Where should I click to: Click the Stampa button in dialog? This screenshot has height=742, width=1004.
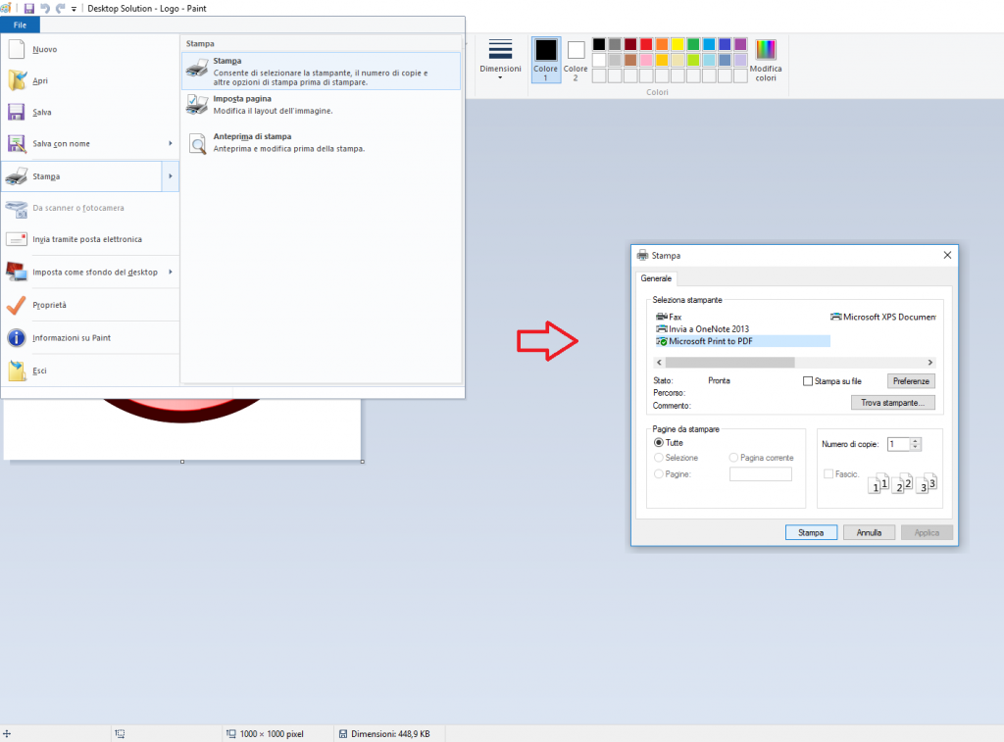(x=811, y=532)
